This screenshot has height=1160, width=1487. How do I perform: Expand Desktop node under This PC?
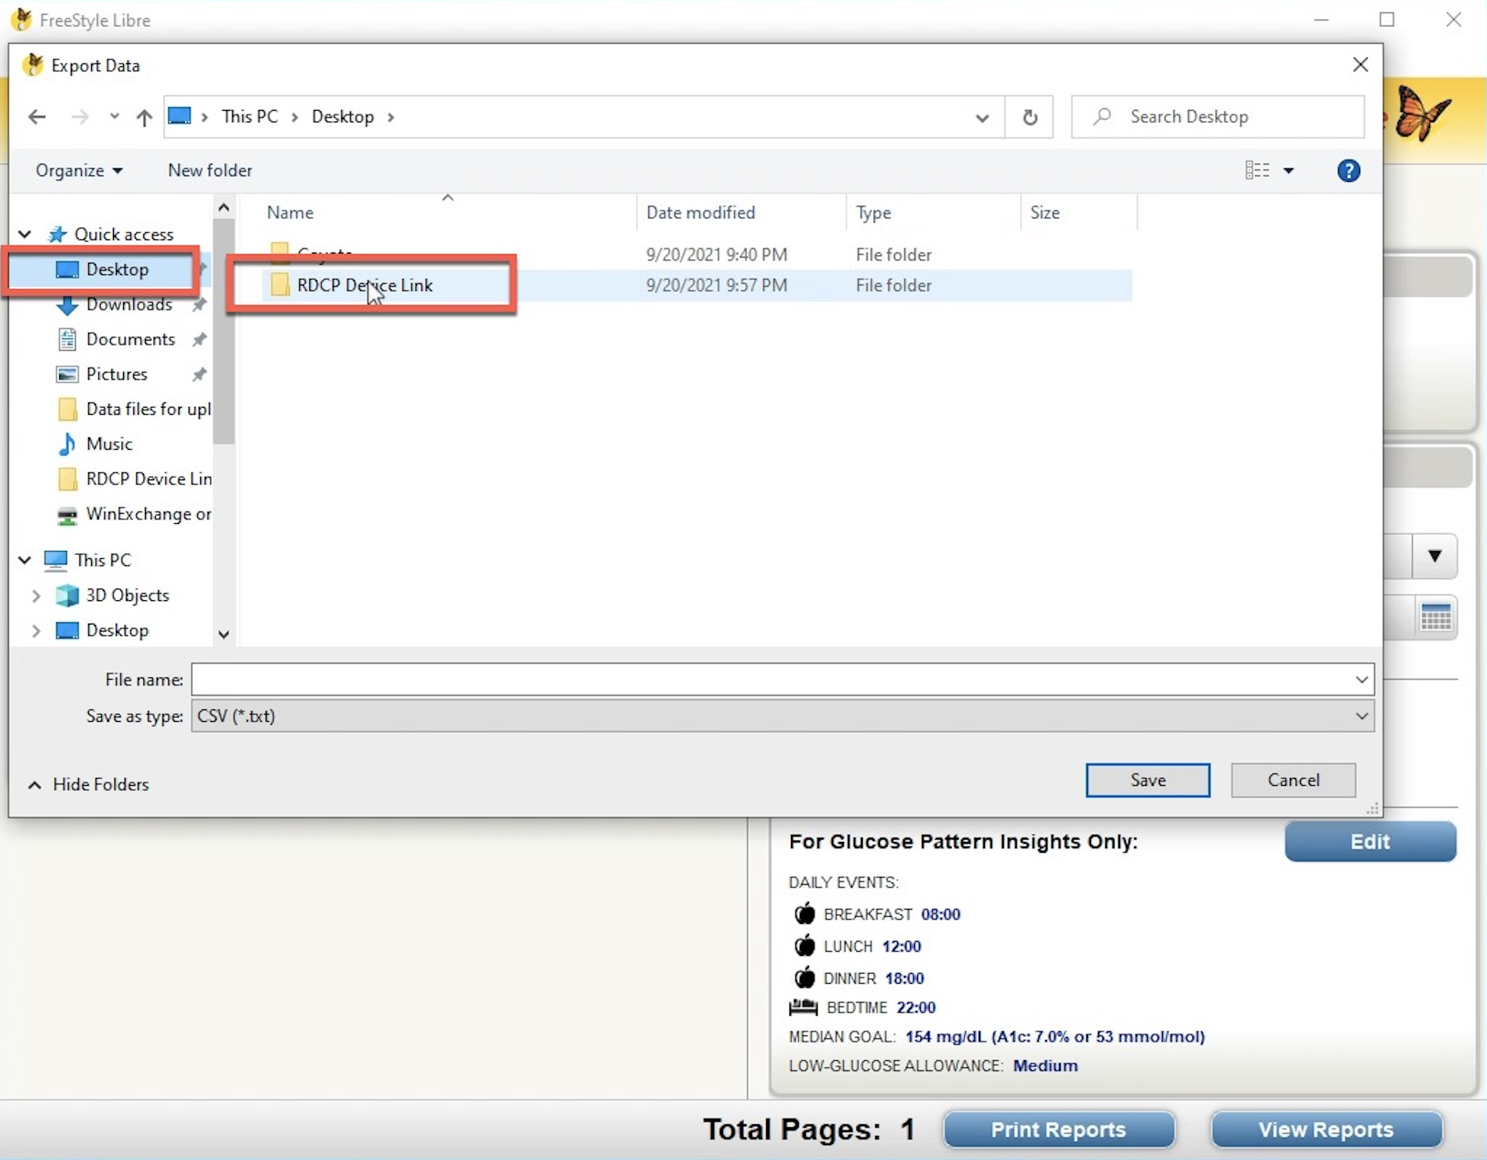pos(36,631)
